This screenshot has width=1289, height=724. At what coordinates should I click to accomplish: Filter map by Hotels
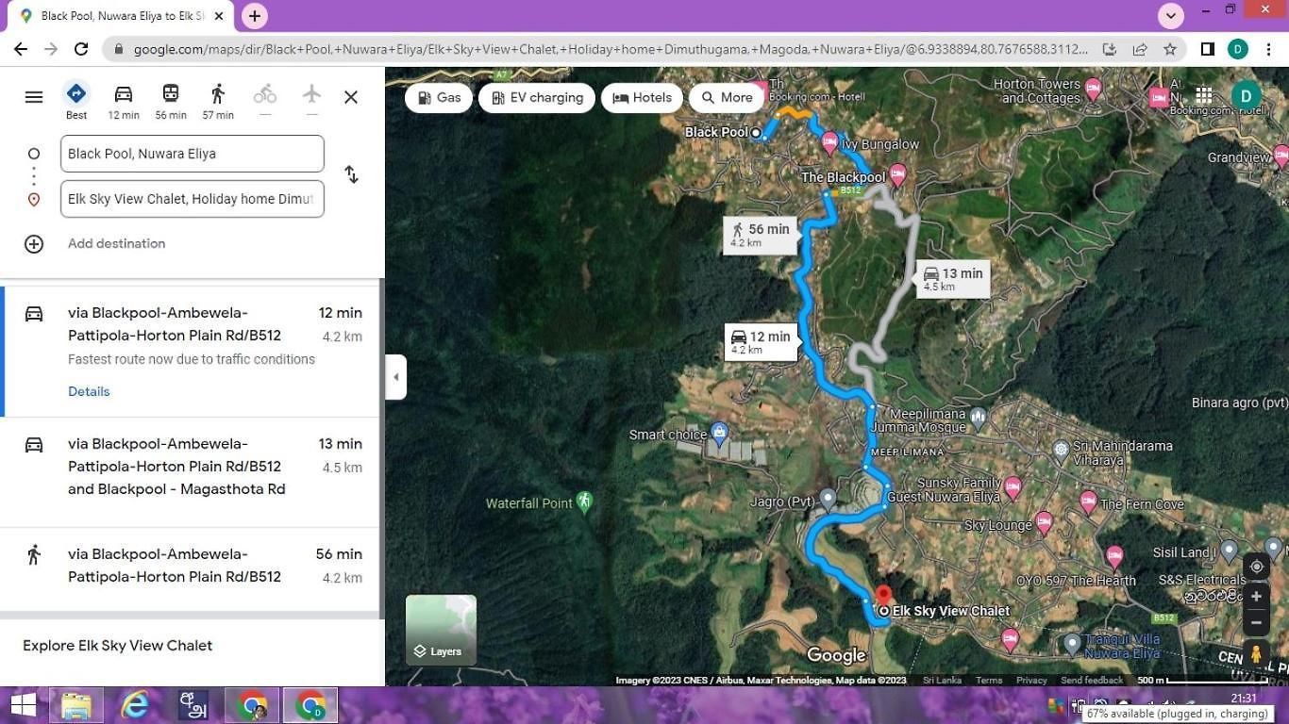[x=643, y=98]
